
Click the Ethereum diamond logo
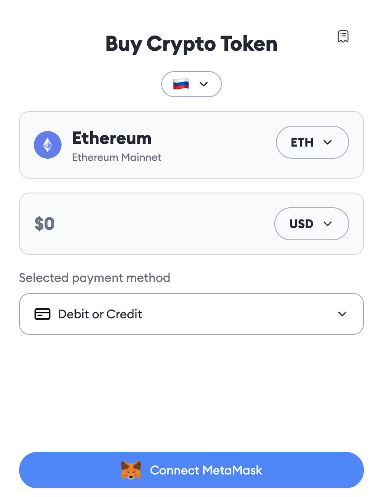[48, 145]
